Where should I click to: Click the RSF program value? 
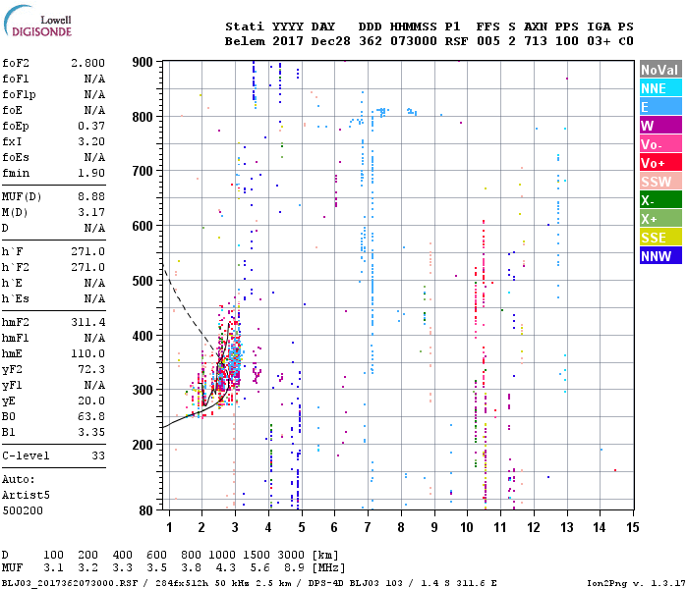point(456,41)
